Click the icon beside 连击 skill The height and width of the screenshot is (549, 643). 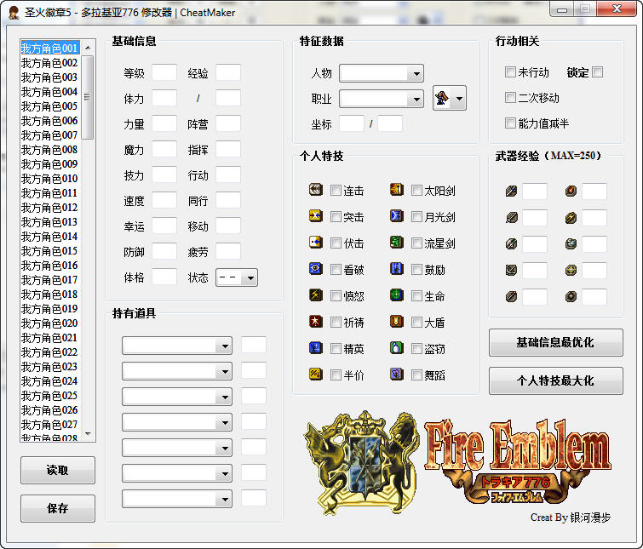(316, 191)
